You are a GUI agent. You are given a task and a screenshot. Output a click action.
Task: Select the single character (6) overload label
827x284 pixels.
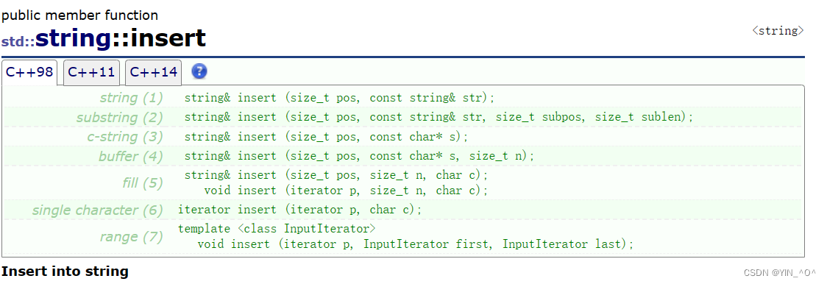[98, 210]
